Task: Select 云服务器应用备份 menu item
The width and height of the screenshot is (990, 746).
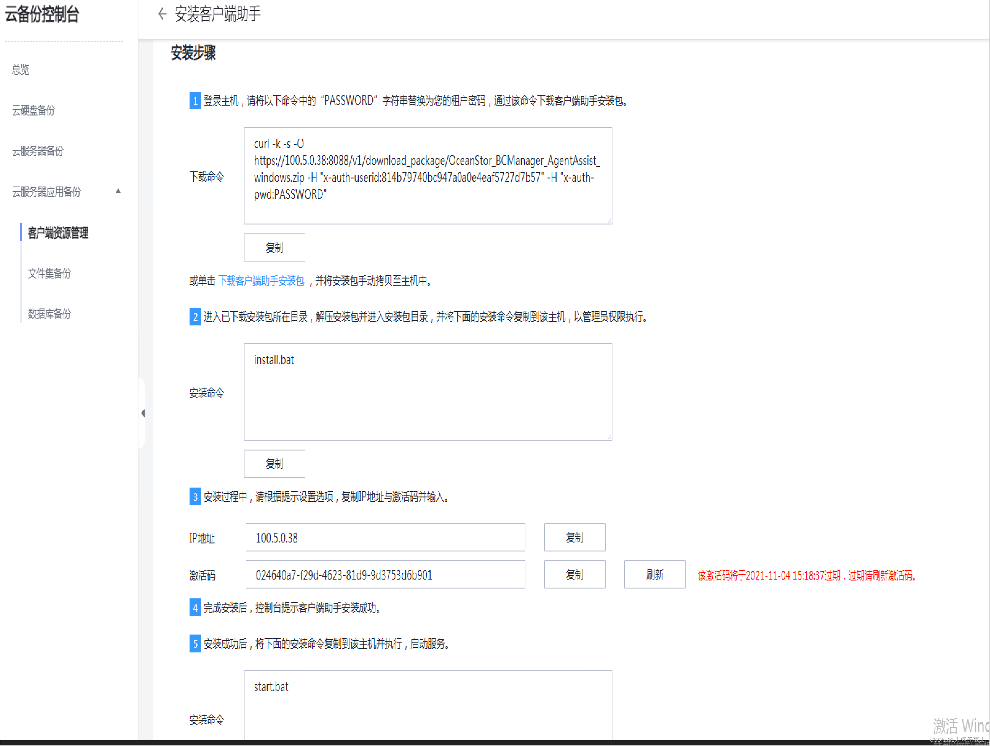Action: tap(47, 192)
